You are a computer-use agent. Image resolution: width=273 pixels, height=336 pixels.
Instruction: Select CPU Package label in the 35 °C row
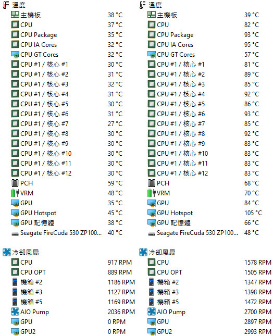(x=39, y=35)
